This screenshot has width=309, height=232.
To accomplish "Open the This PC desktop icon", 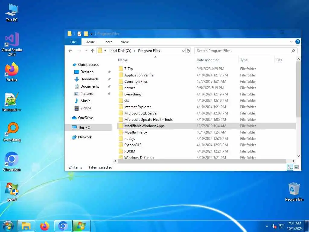I will click(x=12, y=12).
